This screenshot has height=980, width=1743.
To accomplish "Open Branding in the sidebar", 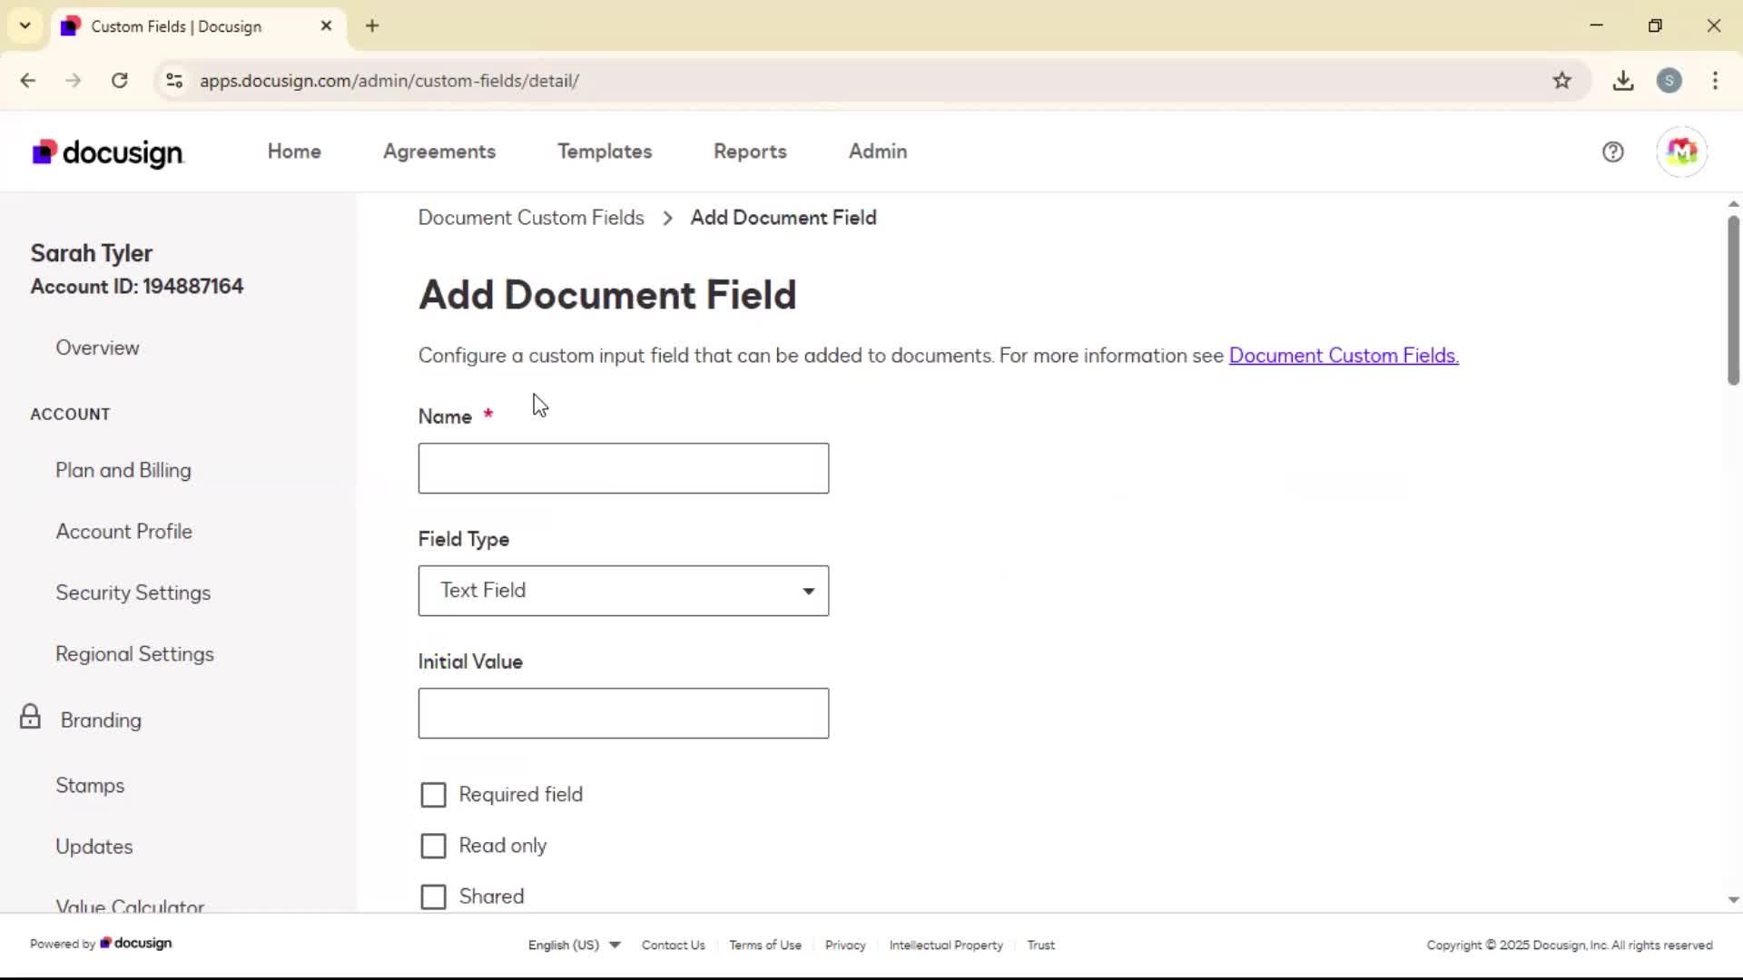I will click(x=101, y=720).
